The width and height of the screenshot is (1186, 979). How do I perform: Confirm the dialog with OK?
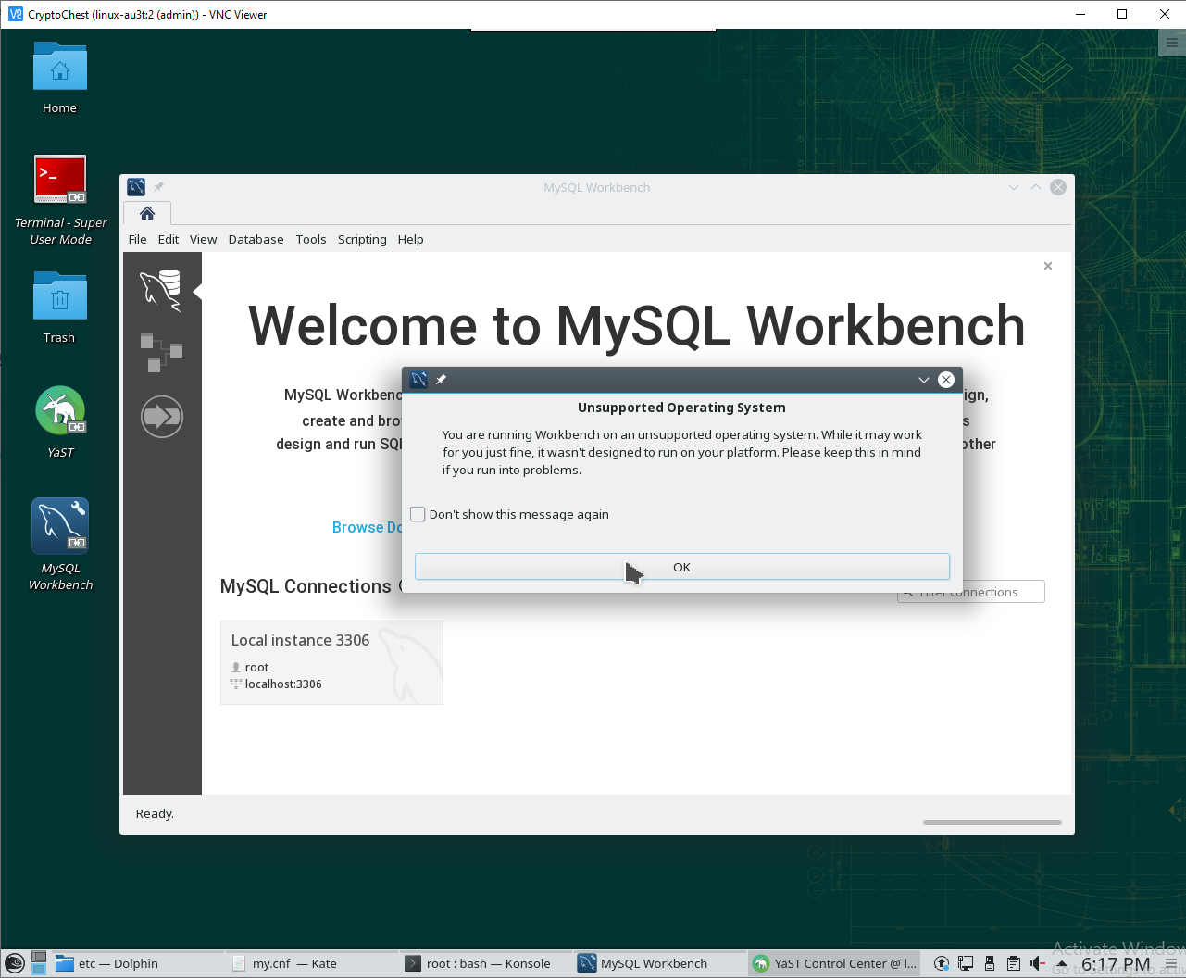682,567
